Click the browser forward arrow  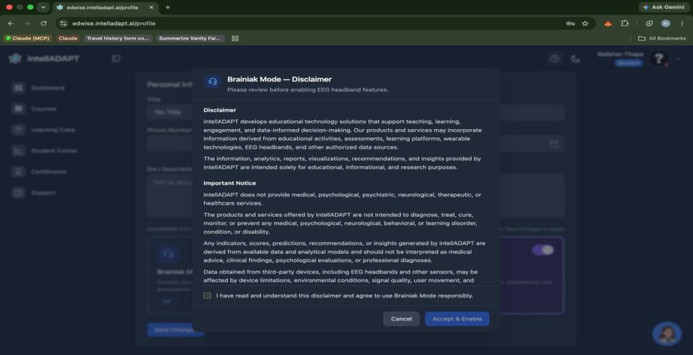tap(27, 24)
